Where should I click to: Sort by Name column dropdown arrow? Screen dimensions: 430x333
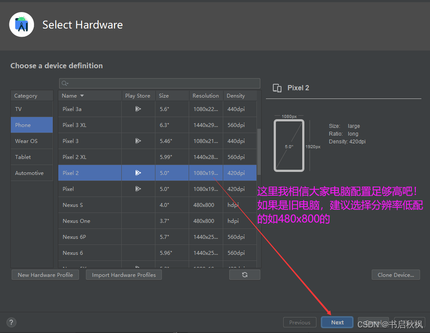click(82, 96)
